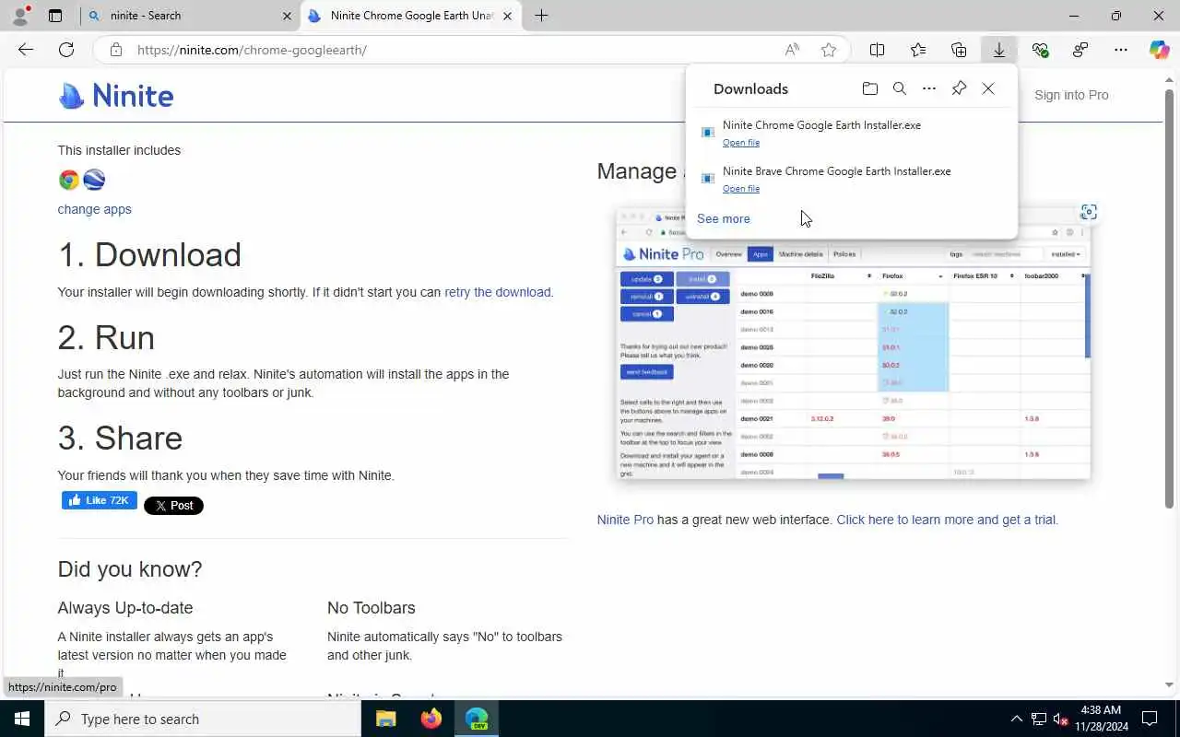Open the notification center icon
Screen dimensions: 1180x737
pyautogui.click(x=1150, y=719)
